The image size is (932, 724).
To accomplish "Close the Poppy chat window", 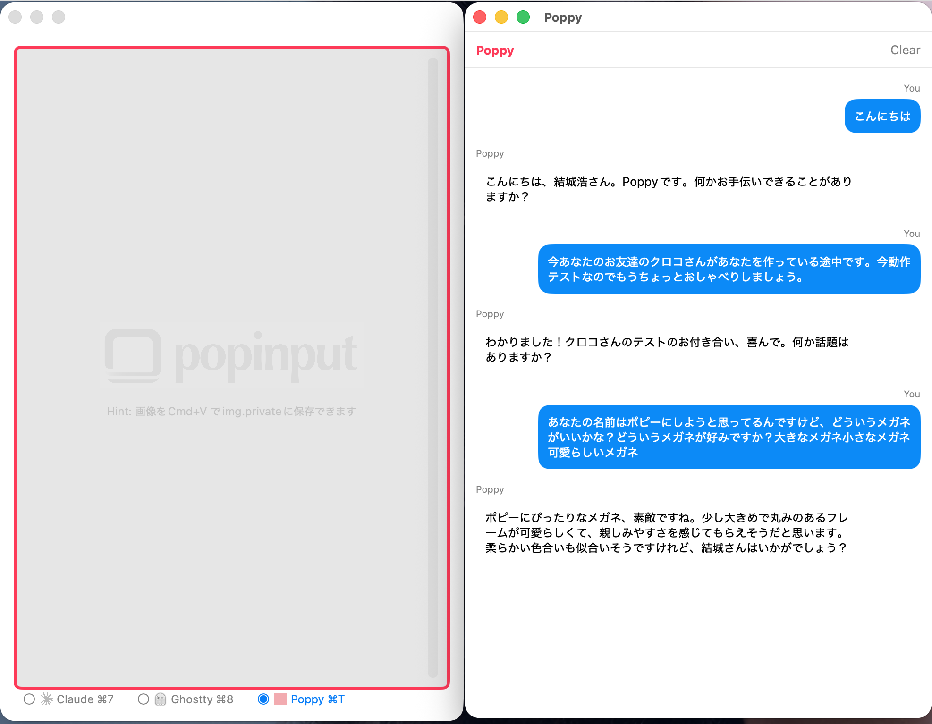I will pos(480,17).
